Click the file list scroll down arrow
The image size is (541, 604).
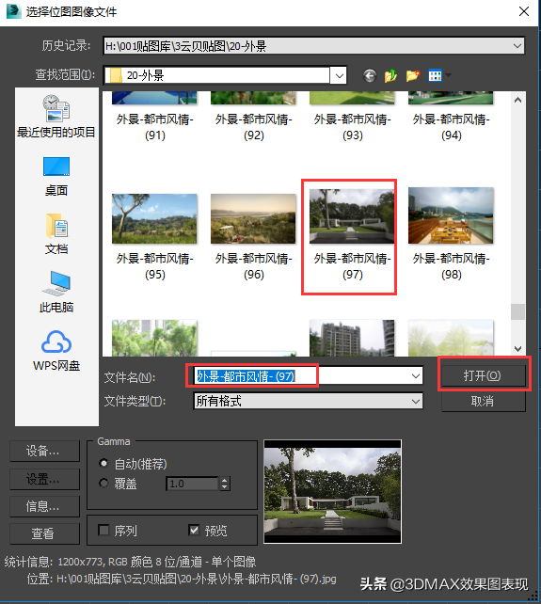tap(517, 349)
